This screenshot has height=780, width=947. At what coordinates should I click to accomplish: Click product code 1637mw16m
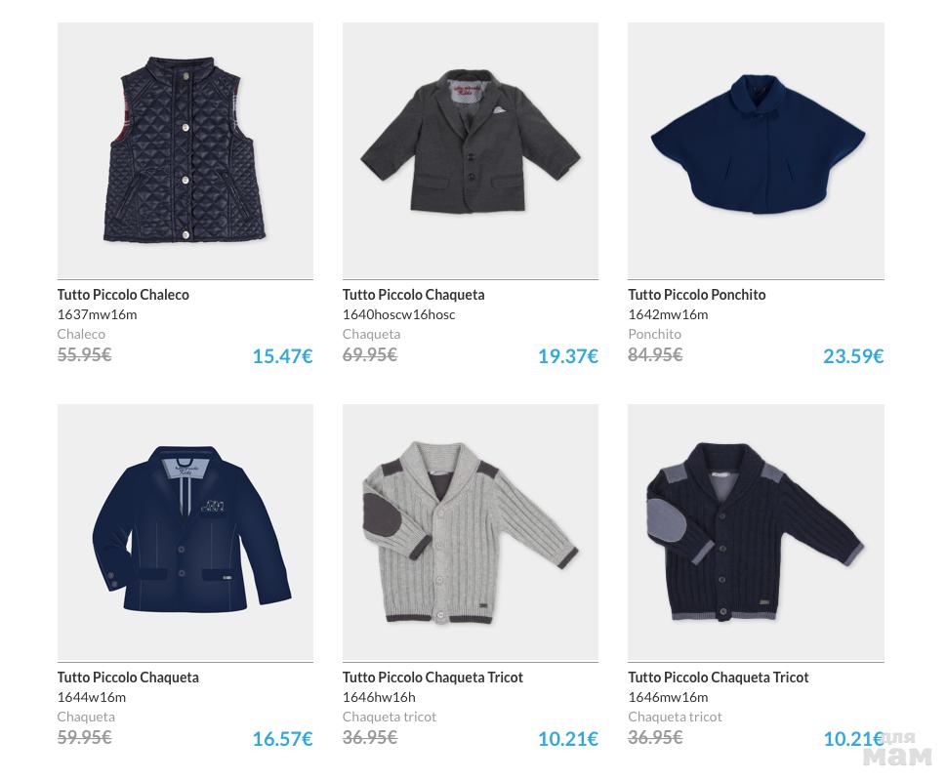97,314
